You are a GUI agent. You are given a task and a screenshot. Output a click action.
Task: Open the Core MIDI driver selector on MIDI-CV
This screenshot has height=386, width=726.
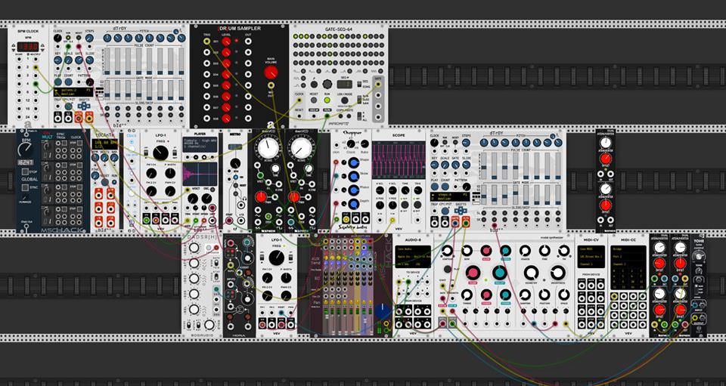click(591, 249)
